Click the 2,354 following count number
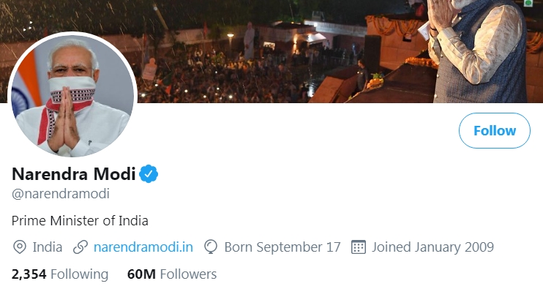The image size is (543, 289). pos(29,274)
